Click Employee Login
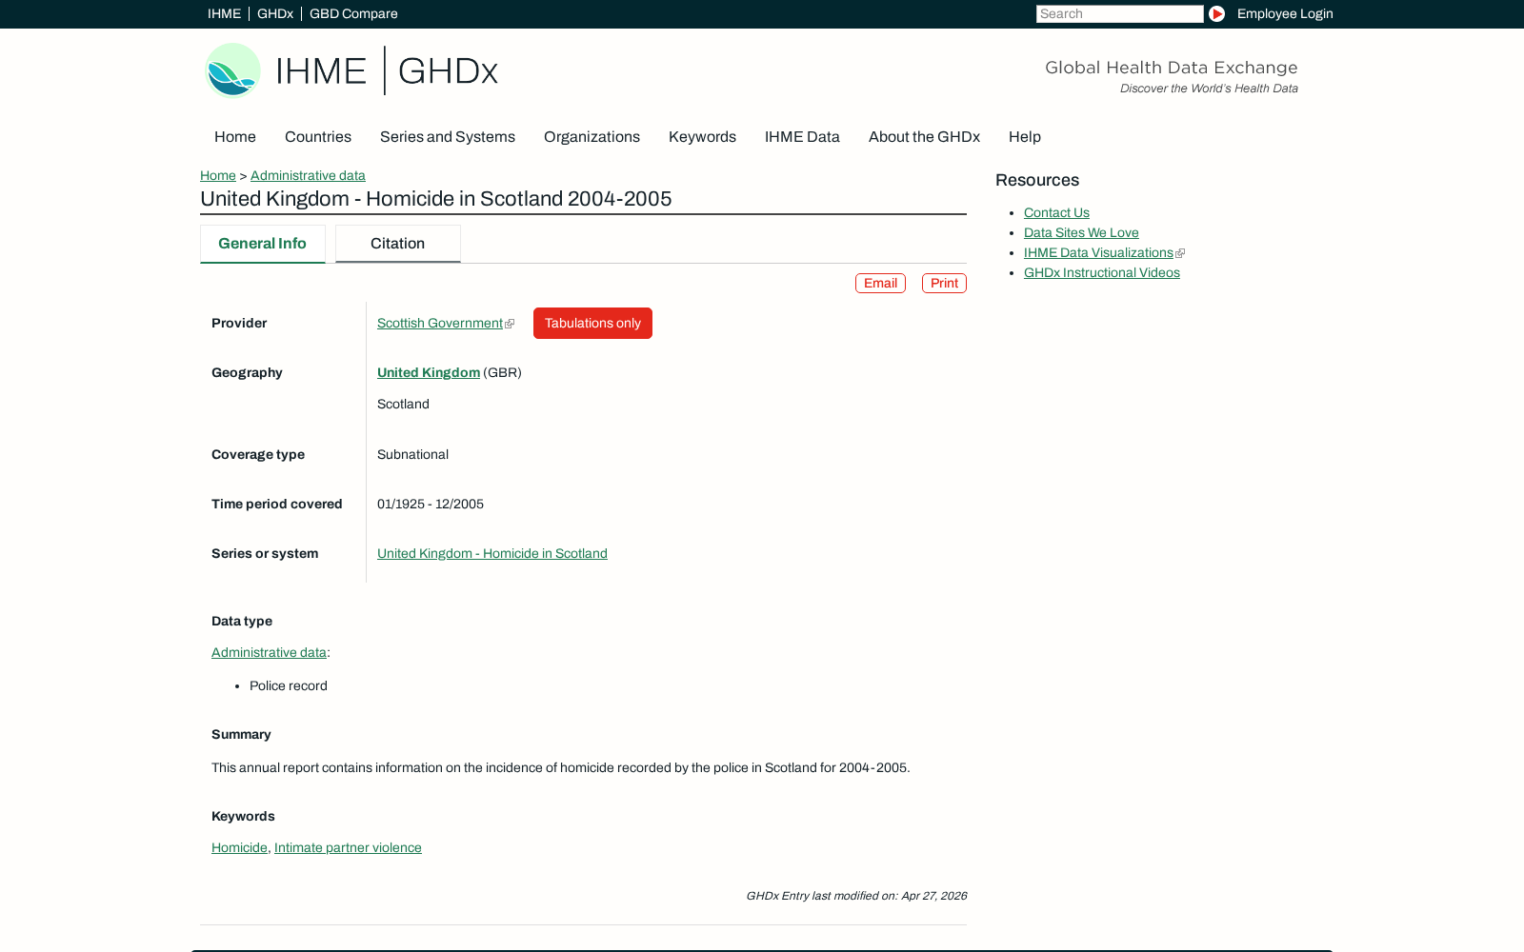This screenshot has width=1524, height=952. 1285,13
